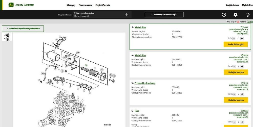Image resolution: width=253 pixels, height=127 pixels.
Task: Select the part number Z60626
Action: pos(175,115)
